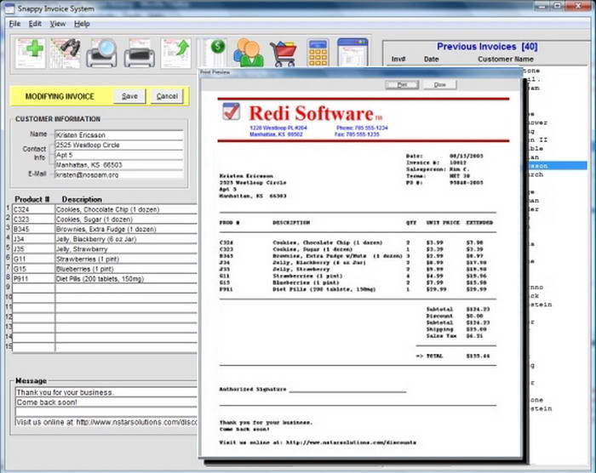Open the File menu
Viewport: 596px width, 473px height.
click(14, 23)
